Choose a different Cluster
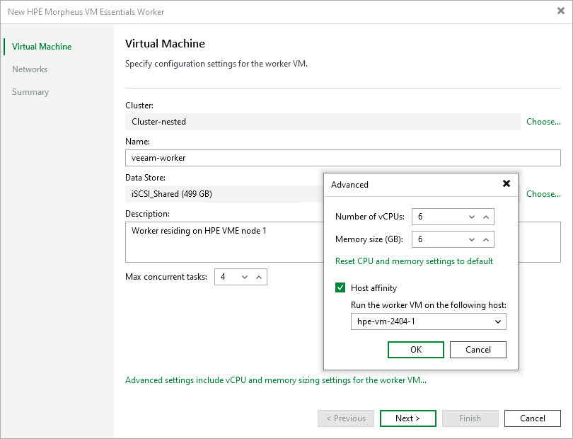573x439 pixels. 543,122
